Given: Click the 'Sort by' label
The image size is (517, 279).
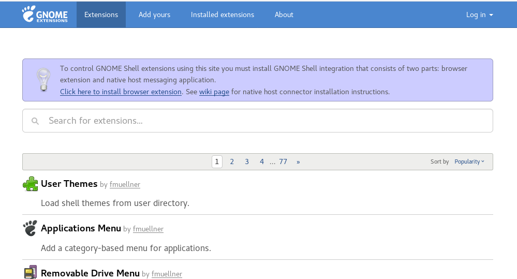Looking at the screenshot, I should tap(439, 161).
